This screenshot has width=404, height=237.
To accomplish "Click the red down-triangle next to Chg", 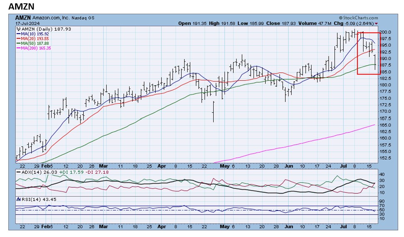I will click(x=377, y=24).
